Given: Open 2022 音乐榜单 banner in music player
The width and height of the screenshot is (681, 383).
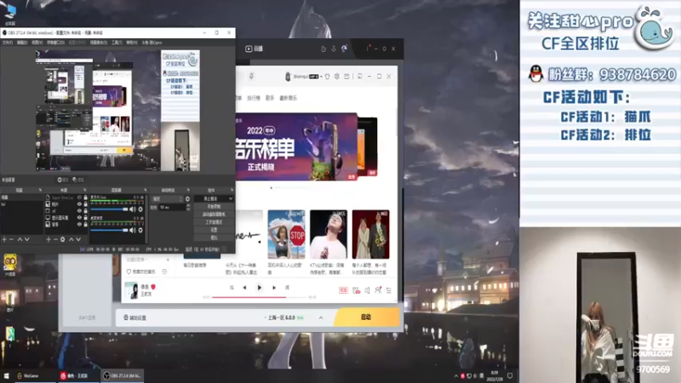Looking at the screenshot, I should 296,146.
